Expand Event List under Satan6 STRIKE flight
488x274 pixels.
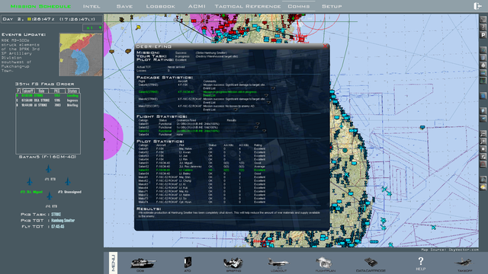click(x=266, y=95)
